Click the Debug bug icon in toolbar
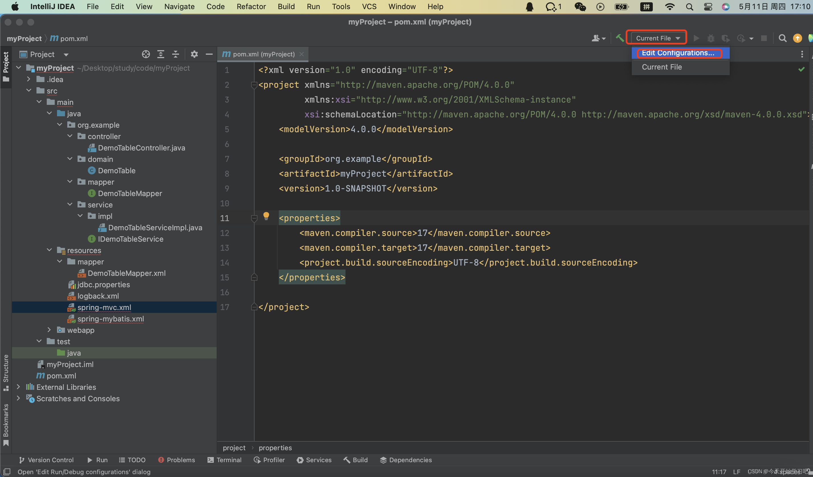 coord(711,38)
